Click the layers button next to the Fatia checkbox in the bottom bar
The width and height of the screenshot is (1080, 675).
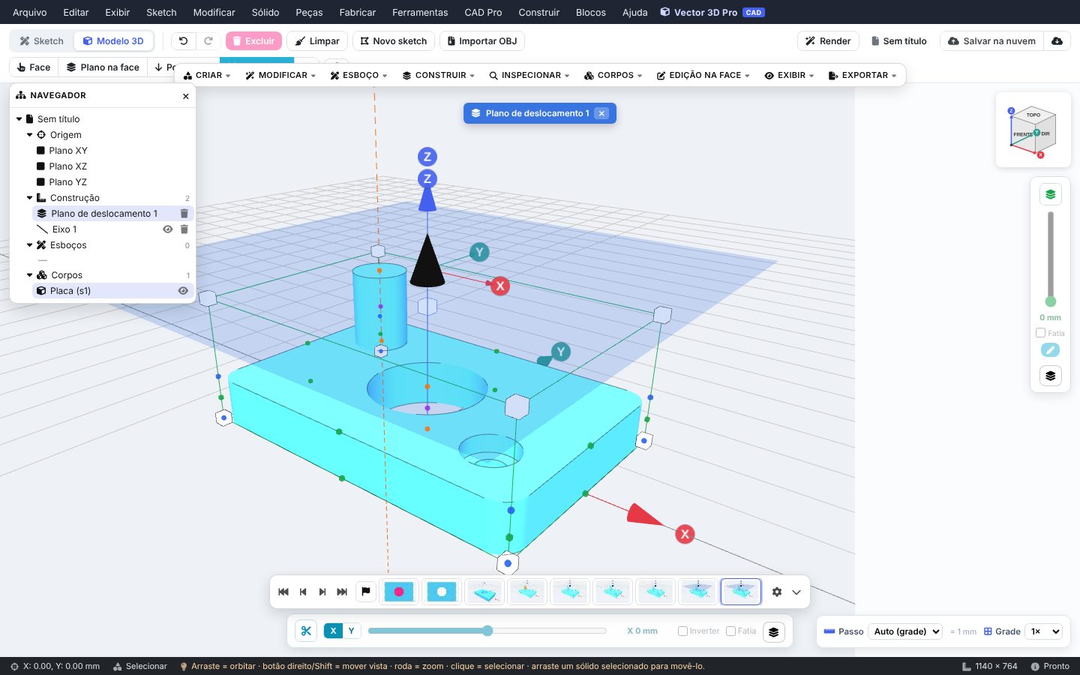(774, 632)
